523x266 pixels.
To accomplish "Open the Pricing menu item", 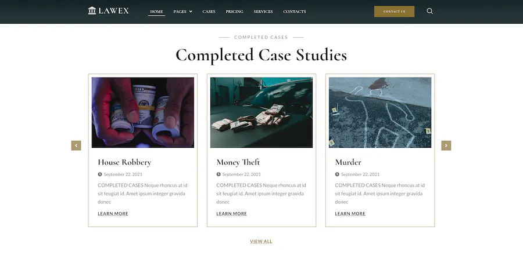I will (x=235, y=12).
